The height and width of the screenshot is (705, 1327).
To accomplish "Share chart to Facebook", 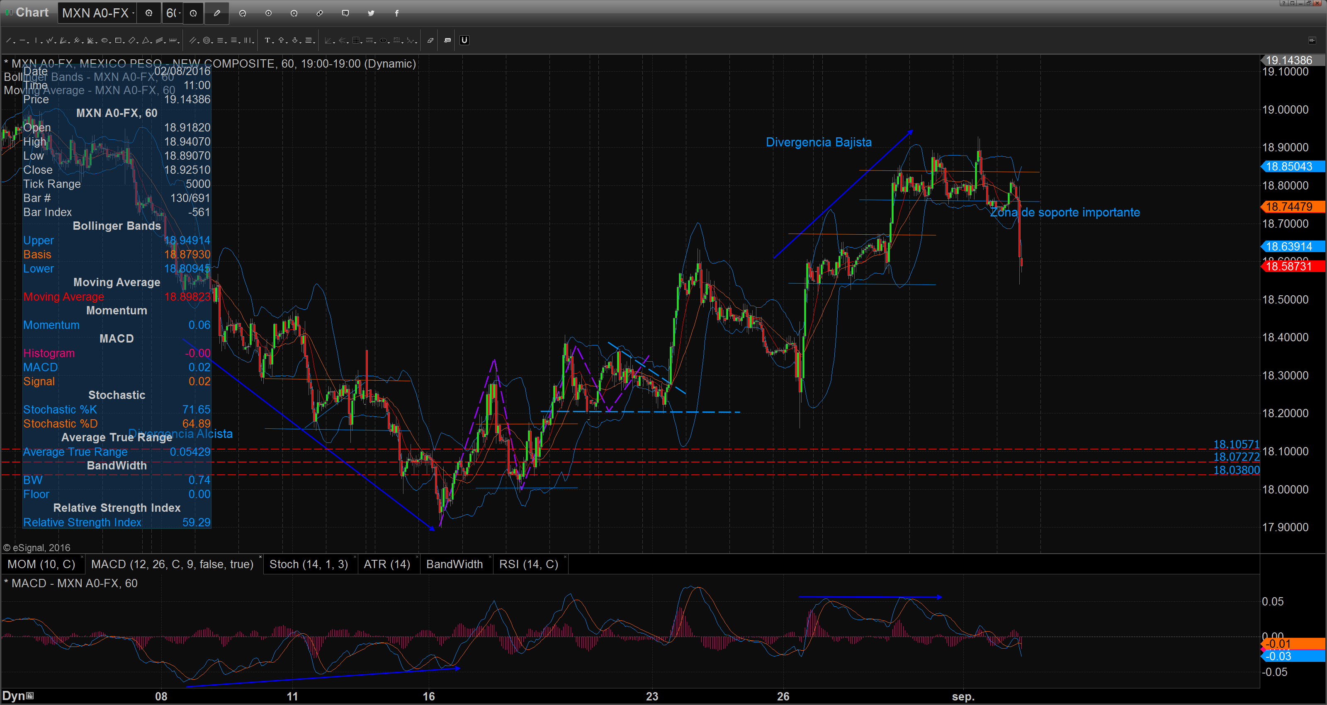I will click(397, 13).
